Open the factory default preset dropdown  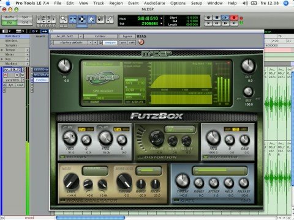coord(71,43)
